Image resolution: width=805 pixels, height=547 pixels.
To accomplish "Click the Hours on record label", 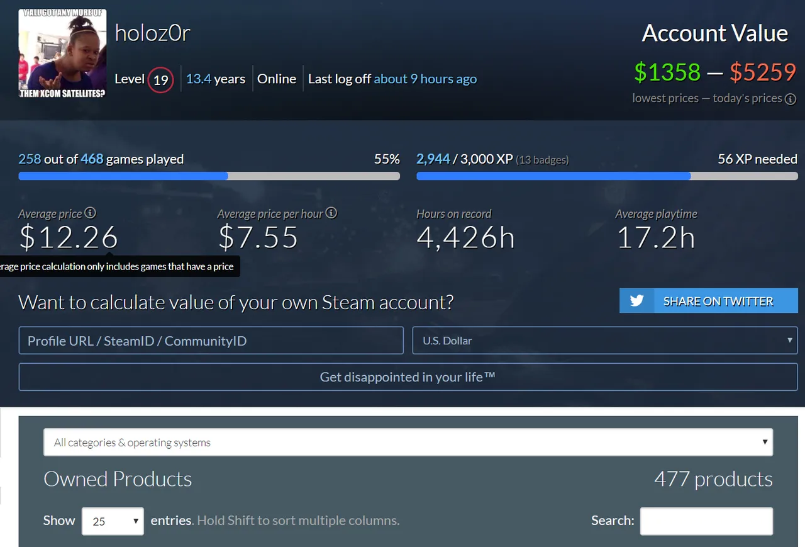I will tap(453, 214).
